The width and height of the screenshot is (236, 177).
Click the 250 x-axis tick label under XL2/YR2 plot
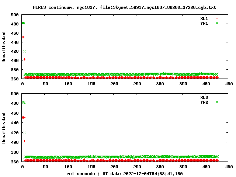(x=137, y=167)
